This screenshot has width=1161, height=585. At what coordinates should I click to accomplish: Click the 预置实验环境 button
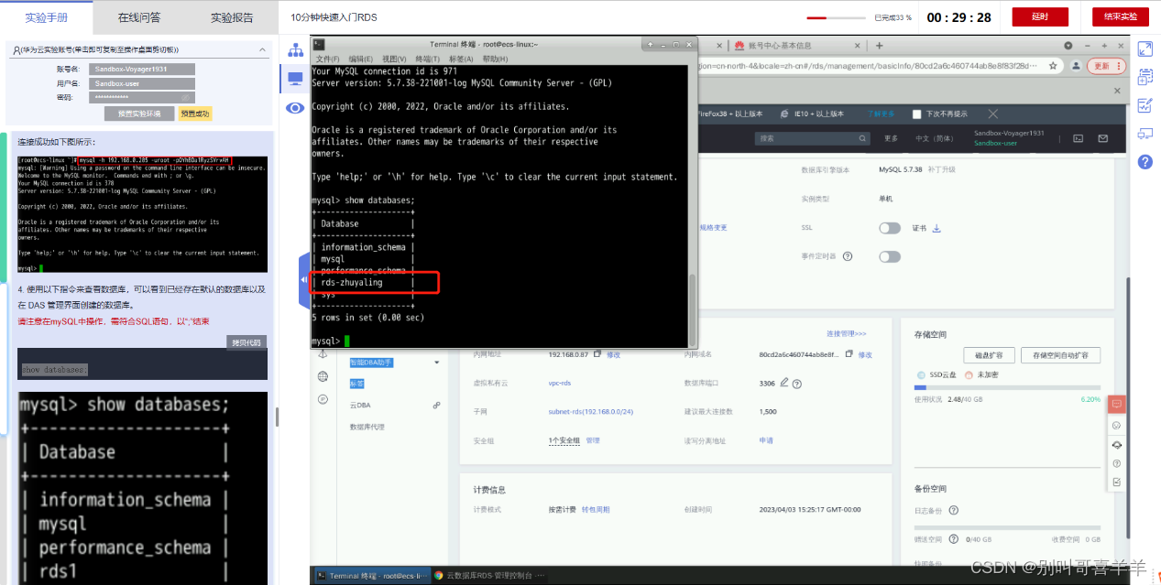pyautogui.click(x=138, y=114)
